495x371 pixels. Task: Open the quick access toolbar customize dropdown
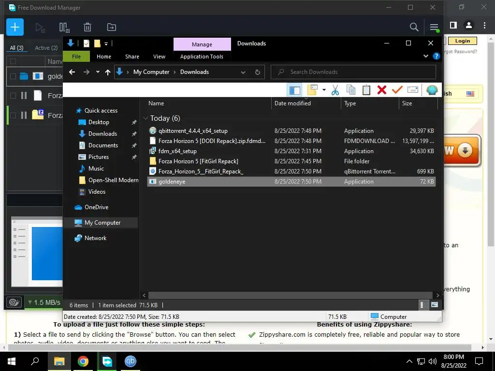tap(106, 43)
